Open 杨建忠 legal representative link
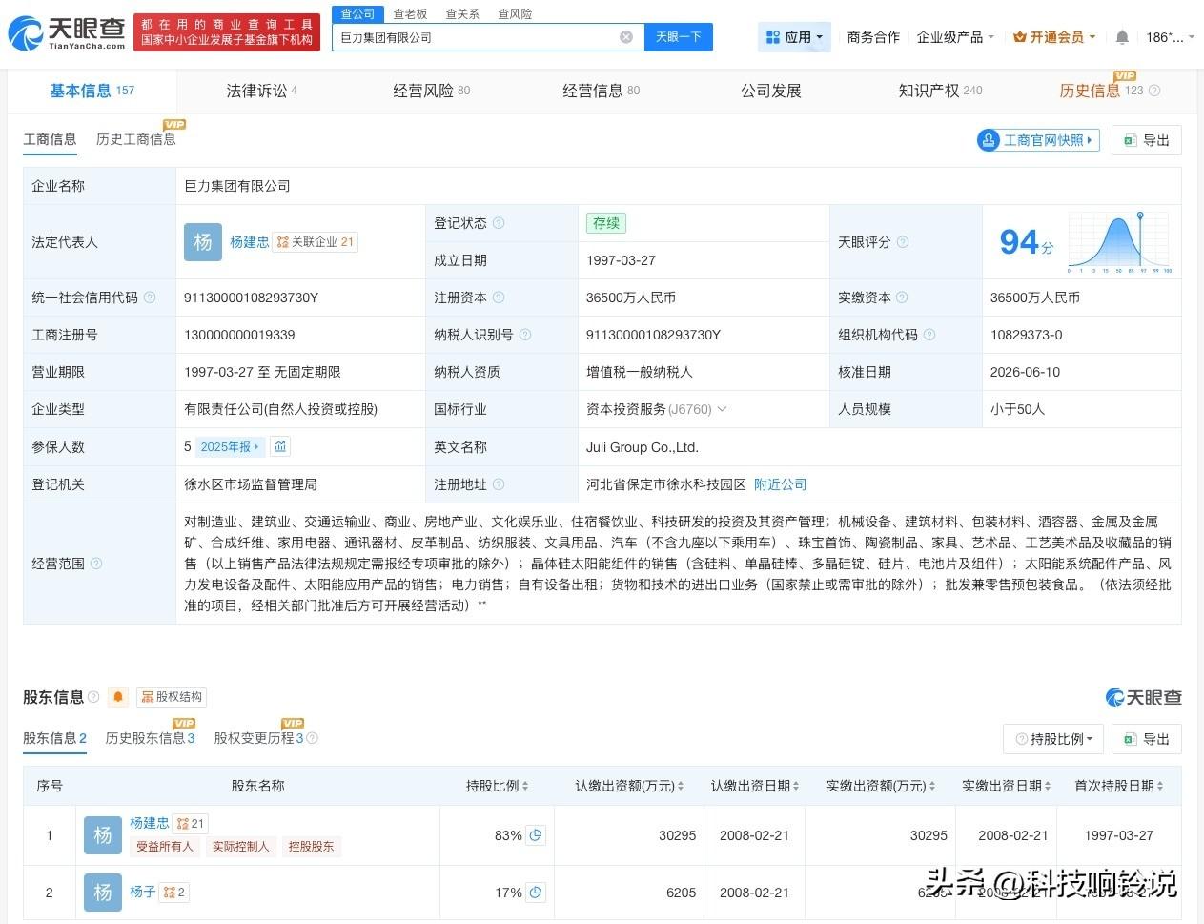 (x=249, y=242)
